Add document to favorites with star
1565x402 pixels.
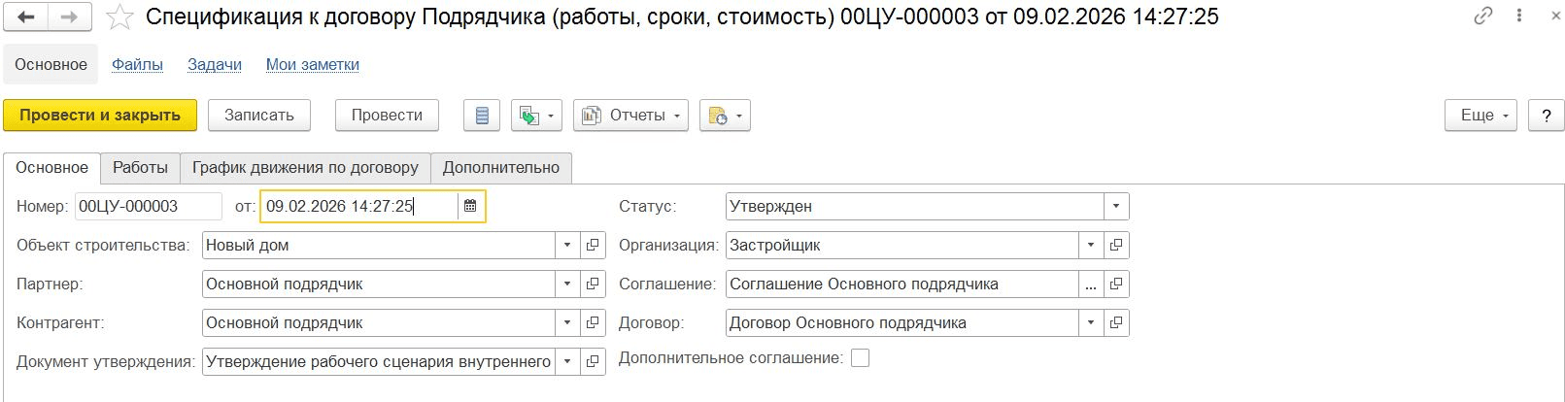coord(119,17)
